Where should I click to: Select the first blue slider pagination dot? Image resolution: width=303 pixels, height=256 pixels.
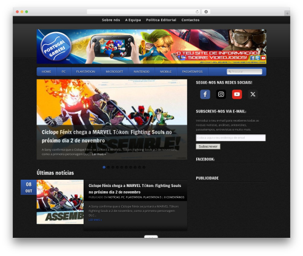tap(104, 167)
